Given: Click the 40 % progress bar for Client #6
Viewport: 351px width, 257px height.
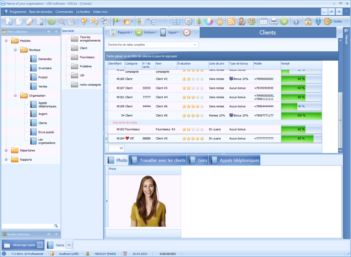Looking at the screenshot, I should (301, 106).
